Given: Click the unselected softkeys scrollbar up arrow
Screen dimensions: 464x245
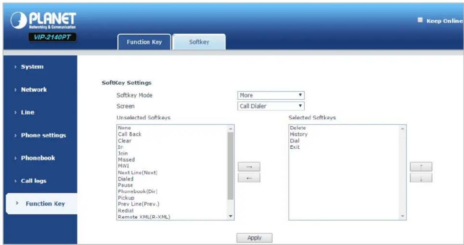Looking at the screenshot, I should 230,128.
